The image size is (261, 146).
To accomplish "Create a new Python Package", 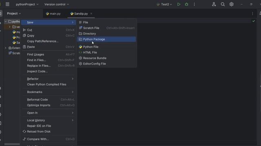I will [107, 39].
